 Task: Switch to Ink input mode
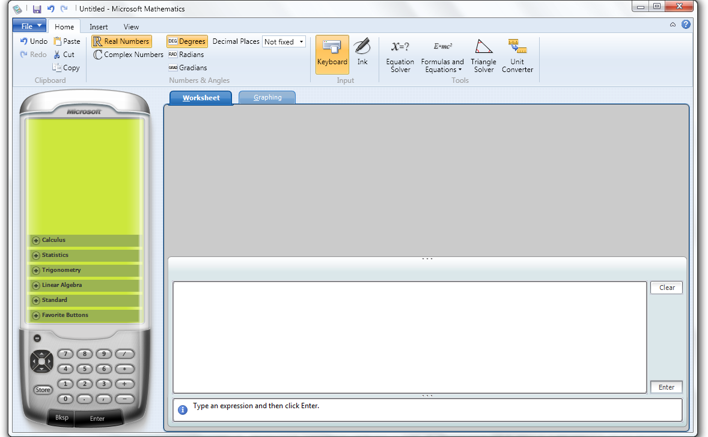coord(362,52)
